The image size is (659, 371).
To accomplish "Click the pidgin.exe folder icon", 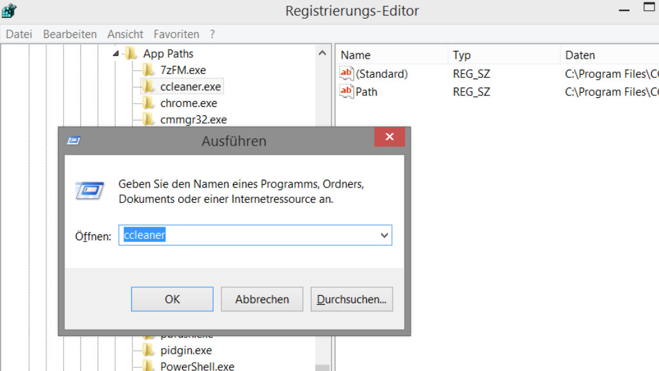I will (x=149, y=350).
